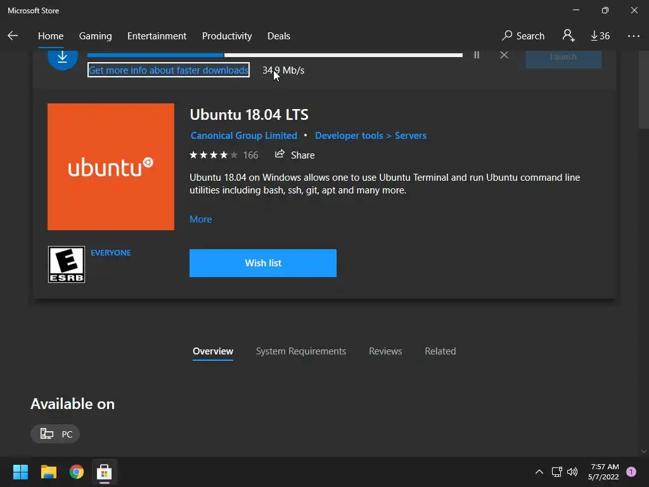Click the Share label

302,155
